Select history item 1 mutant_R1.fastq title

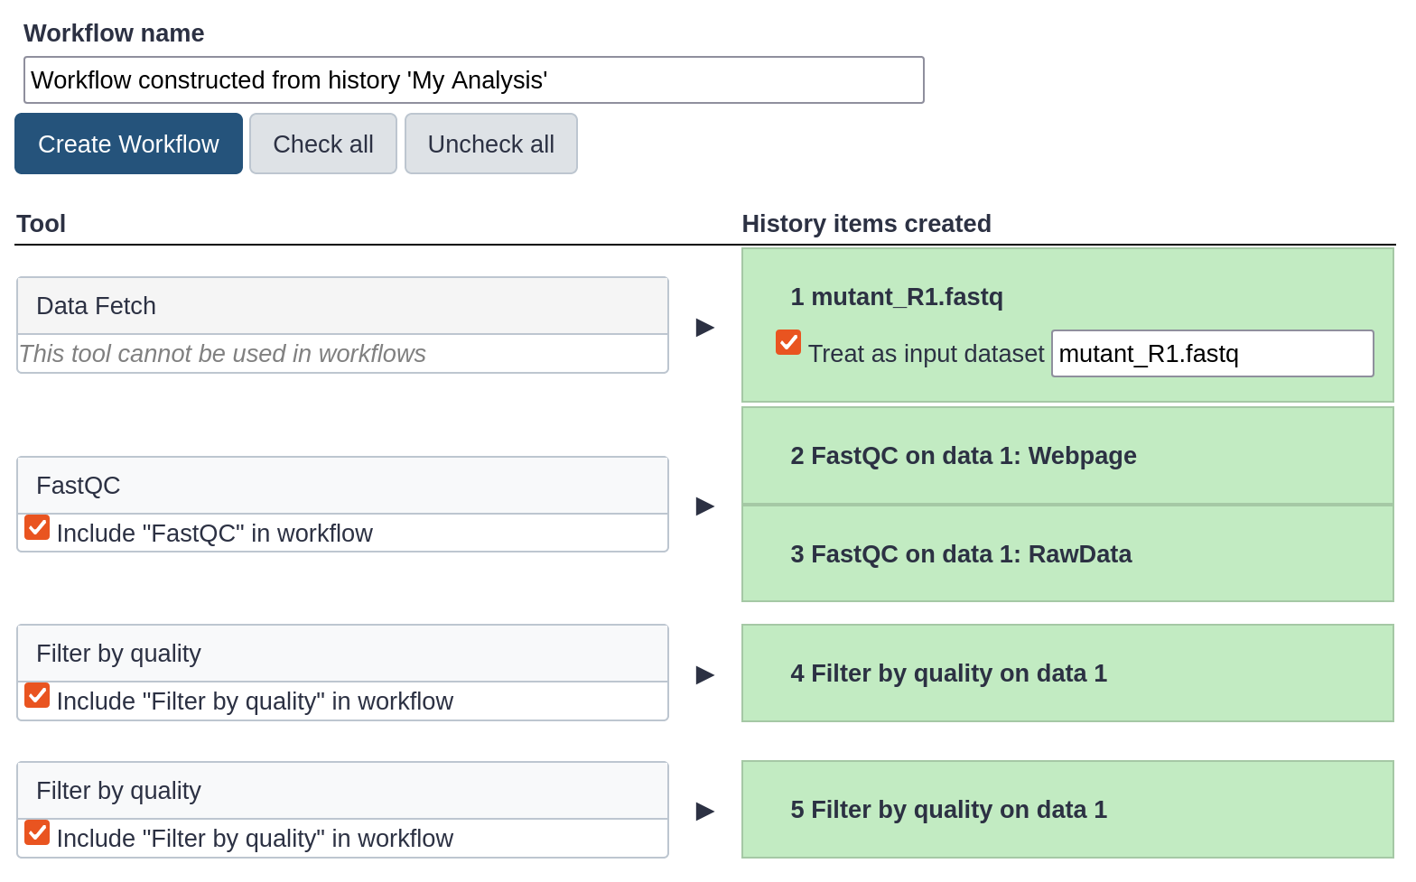[x=896, y=297]
